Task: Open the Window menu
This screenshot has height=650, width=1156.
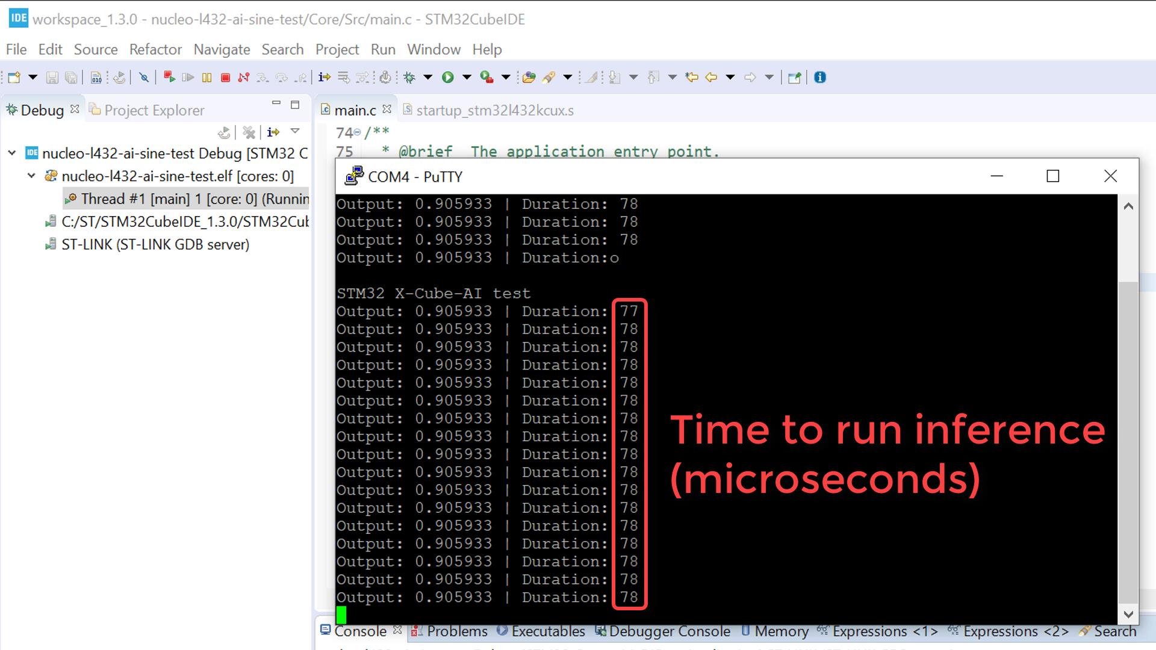Action: tap(433, 49)
